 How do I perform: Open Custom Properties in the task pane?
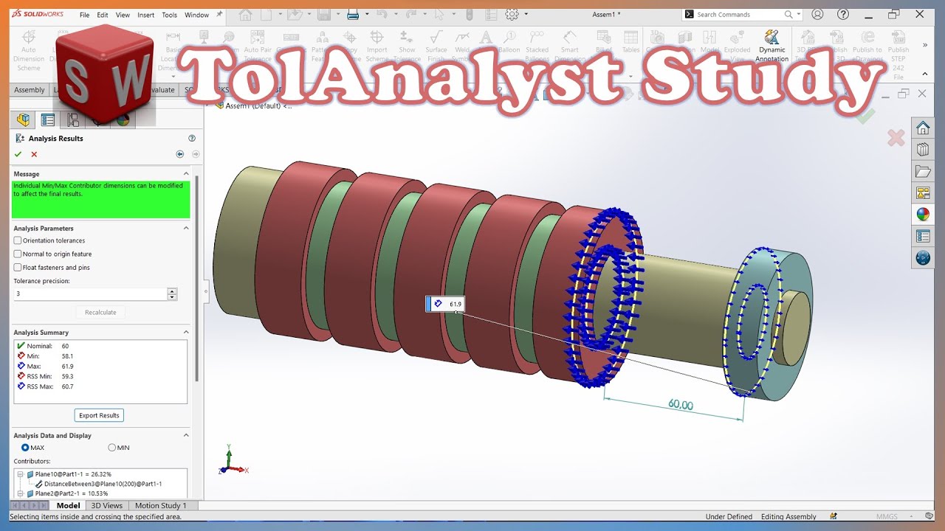tap(923, 236)
